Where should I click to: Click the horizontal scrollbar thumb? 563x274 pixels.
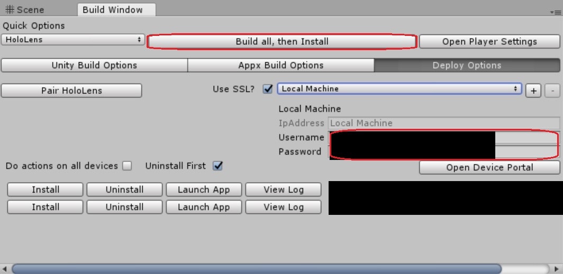(x=256, y=269)
